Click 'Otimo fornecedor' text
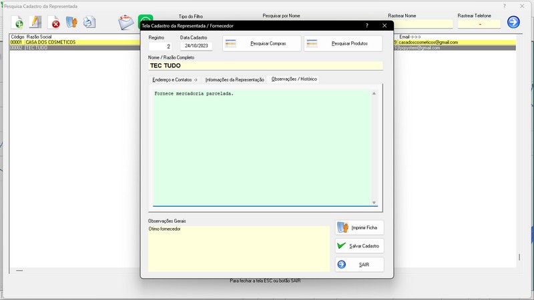 click(164, 229)
